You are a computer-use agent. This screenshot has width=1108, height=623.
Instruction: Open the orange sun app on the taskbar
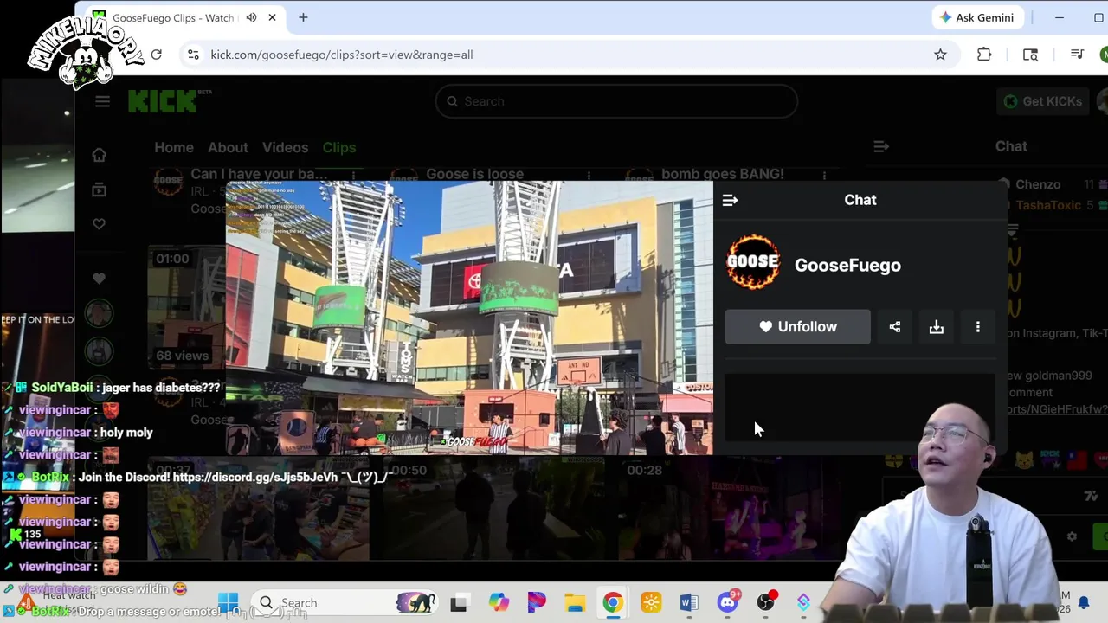point(651,603)
